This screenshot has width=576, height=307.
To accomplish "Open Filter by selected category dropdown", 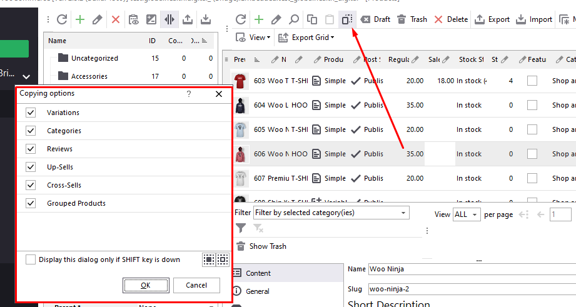I will (331, 213).
